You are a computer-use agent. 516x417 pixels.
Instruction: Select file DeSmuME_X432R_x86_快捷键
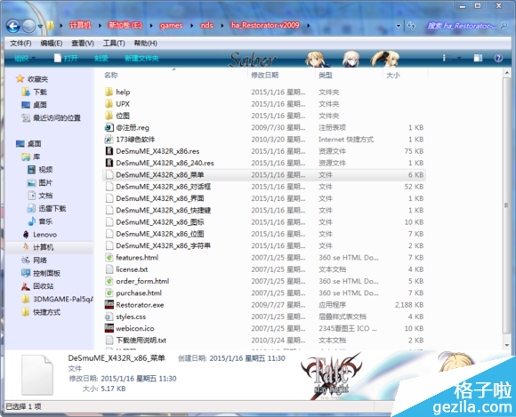264,210
